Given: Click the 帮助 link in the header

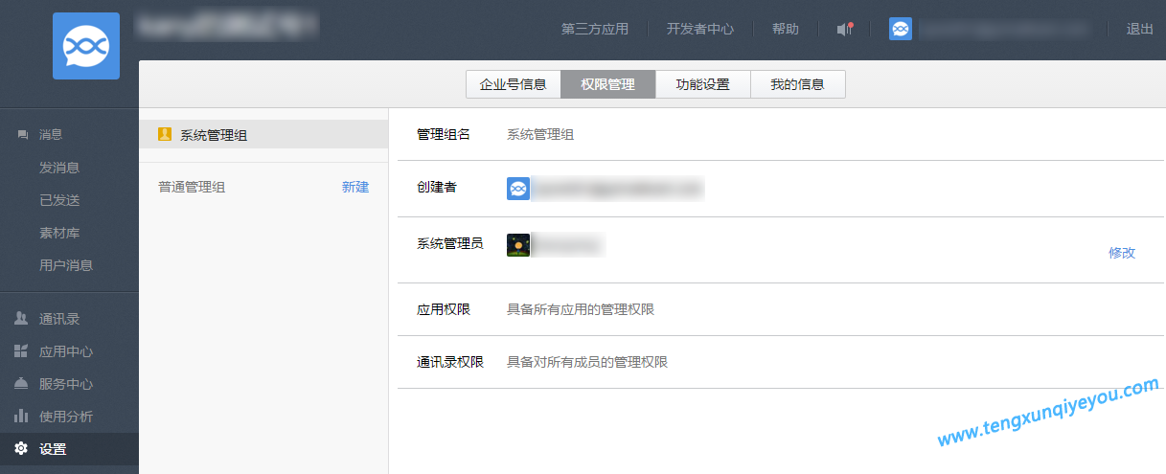Looking at the screenshot, I should pyautogui.click(x=786, y=29).
